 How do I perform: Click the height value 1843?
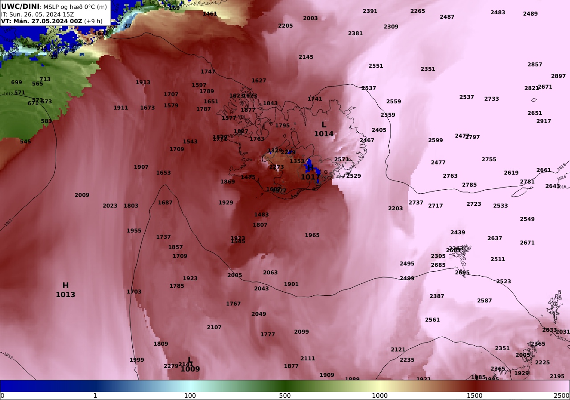pyautogui.click(x=270, y=103)
